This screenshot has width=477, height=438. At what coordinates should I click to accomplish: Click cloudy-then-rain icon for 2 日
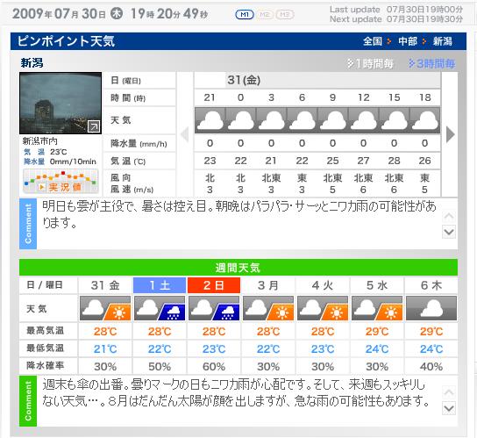[214, 308]
